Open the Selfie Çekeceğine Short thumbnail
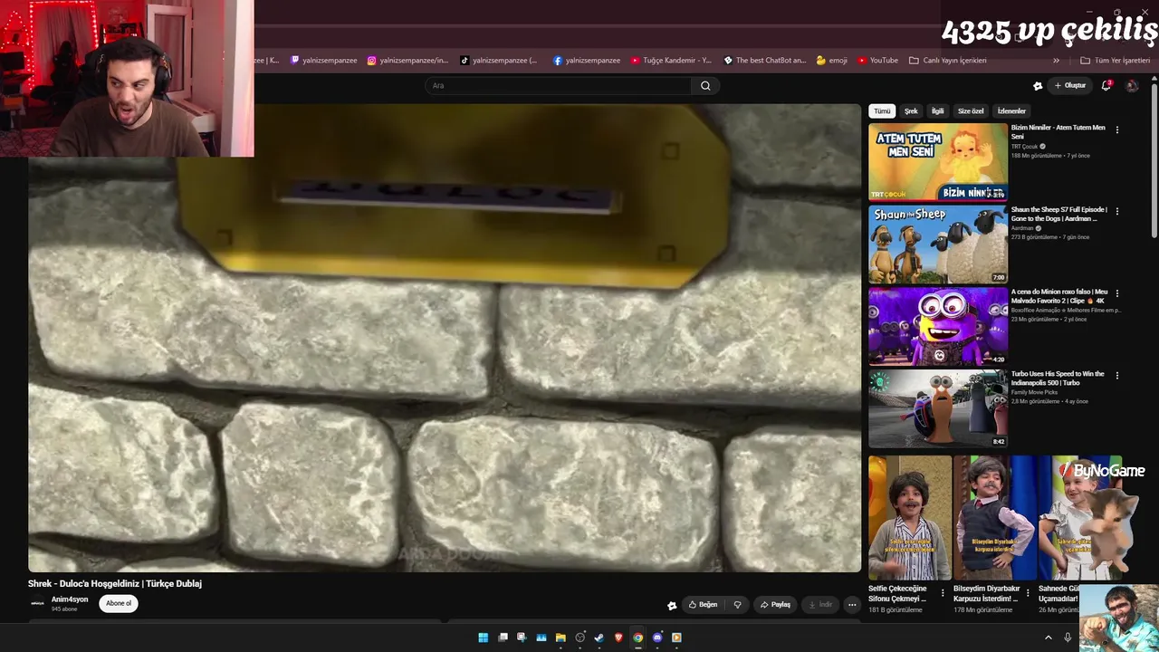 click(910, 518)
